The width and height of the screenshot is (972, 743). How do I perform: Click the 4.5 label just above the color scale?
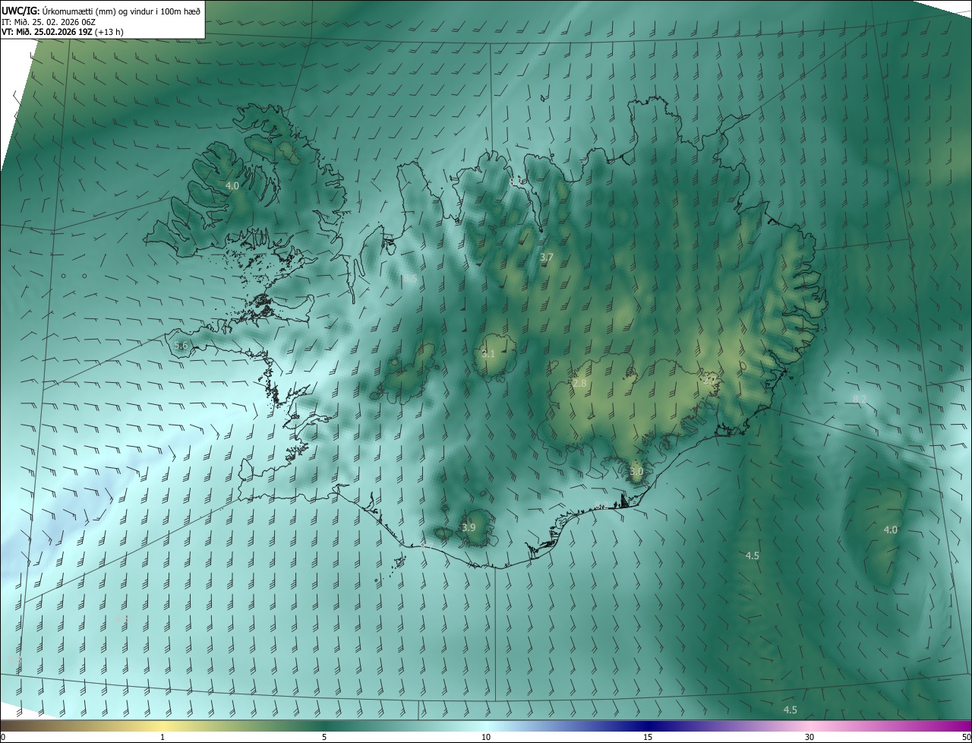pos(791,710)
